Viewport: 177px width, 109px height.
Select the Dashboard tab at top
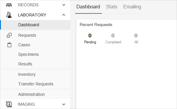88,7
